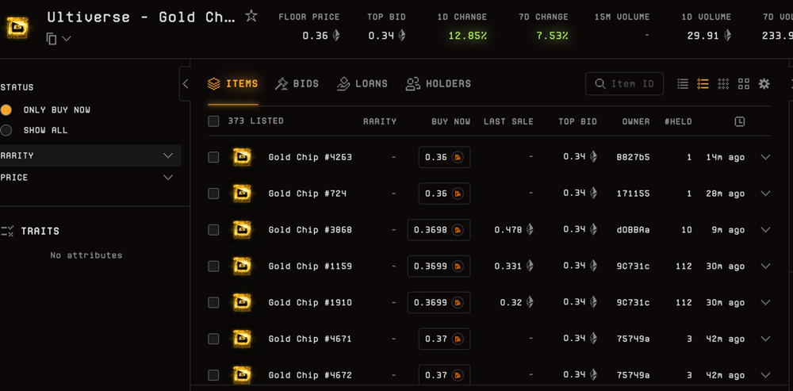Select the Show All radio option
Image resolution: width=793 pixels, height=391 pixels.
(6, 130)
